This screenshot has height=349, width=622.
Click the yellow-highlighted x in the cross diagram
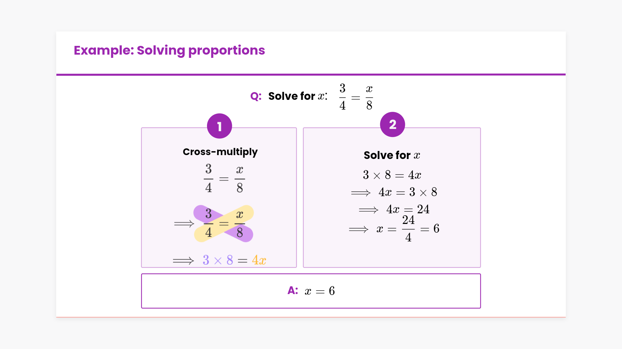(x=239, y=214)
